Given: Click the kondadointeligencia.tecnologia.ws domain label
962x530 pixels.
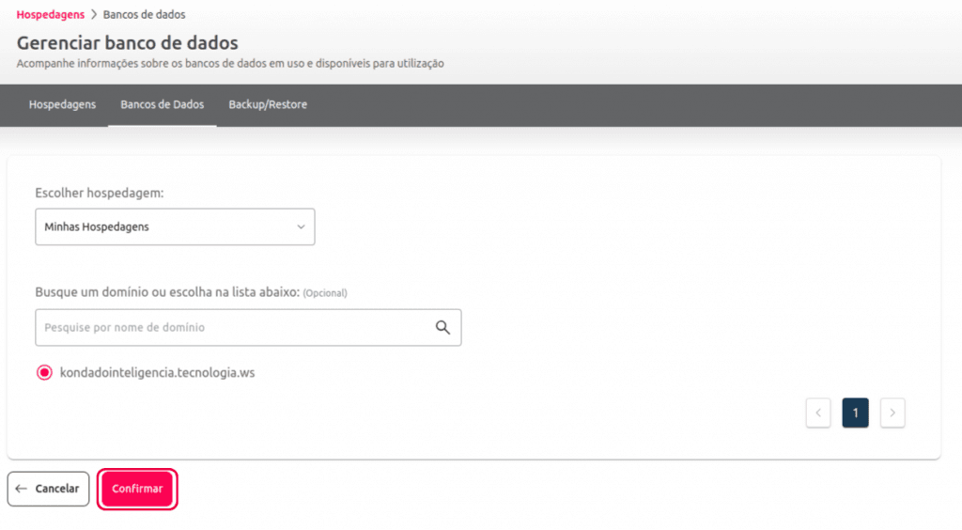Looking at the screenshot, I should pos(157,373).
